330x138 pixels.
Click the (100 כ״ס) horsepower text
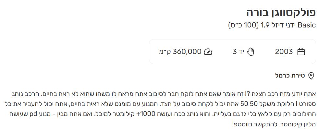242,25
